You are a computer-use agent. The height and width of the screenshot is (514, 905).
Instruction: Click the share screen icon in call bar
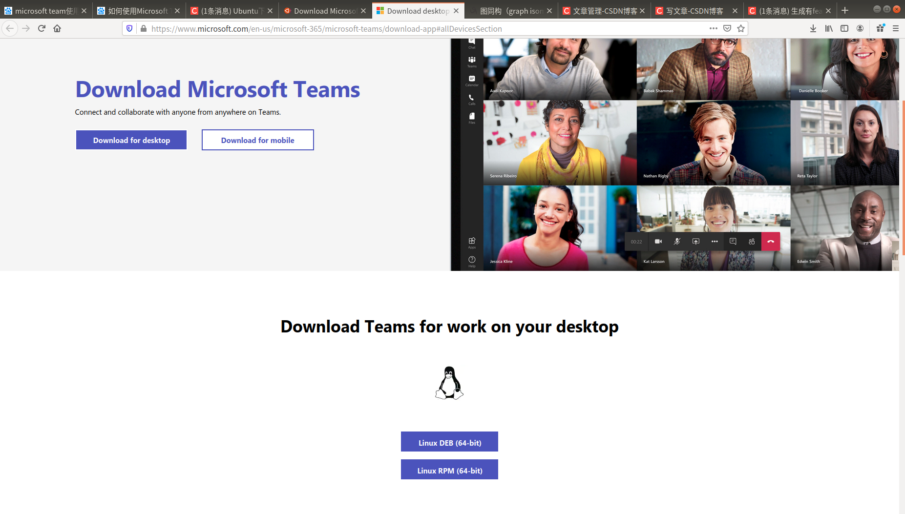click(696, 242)
